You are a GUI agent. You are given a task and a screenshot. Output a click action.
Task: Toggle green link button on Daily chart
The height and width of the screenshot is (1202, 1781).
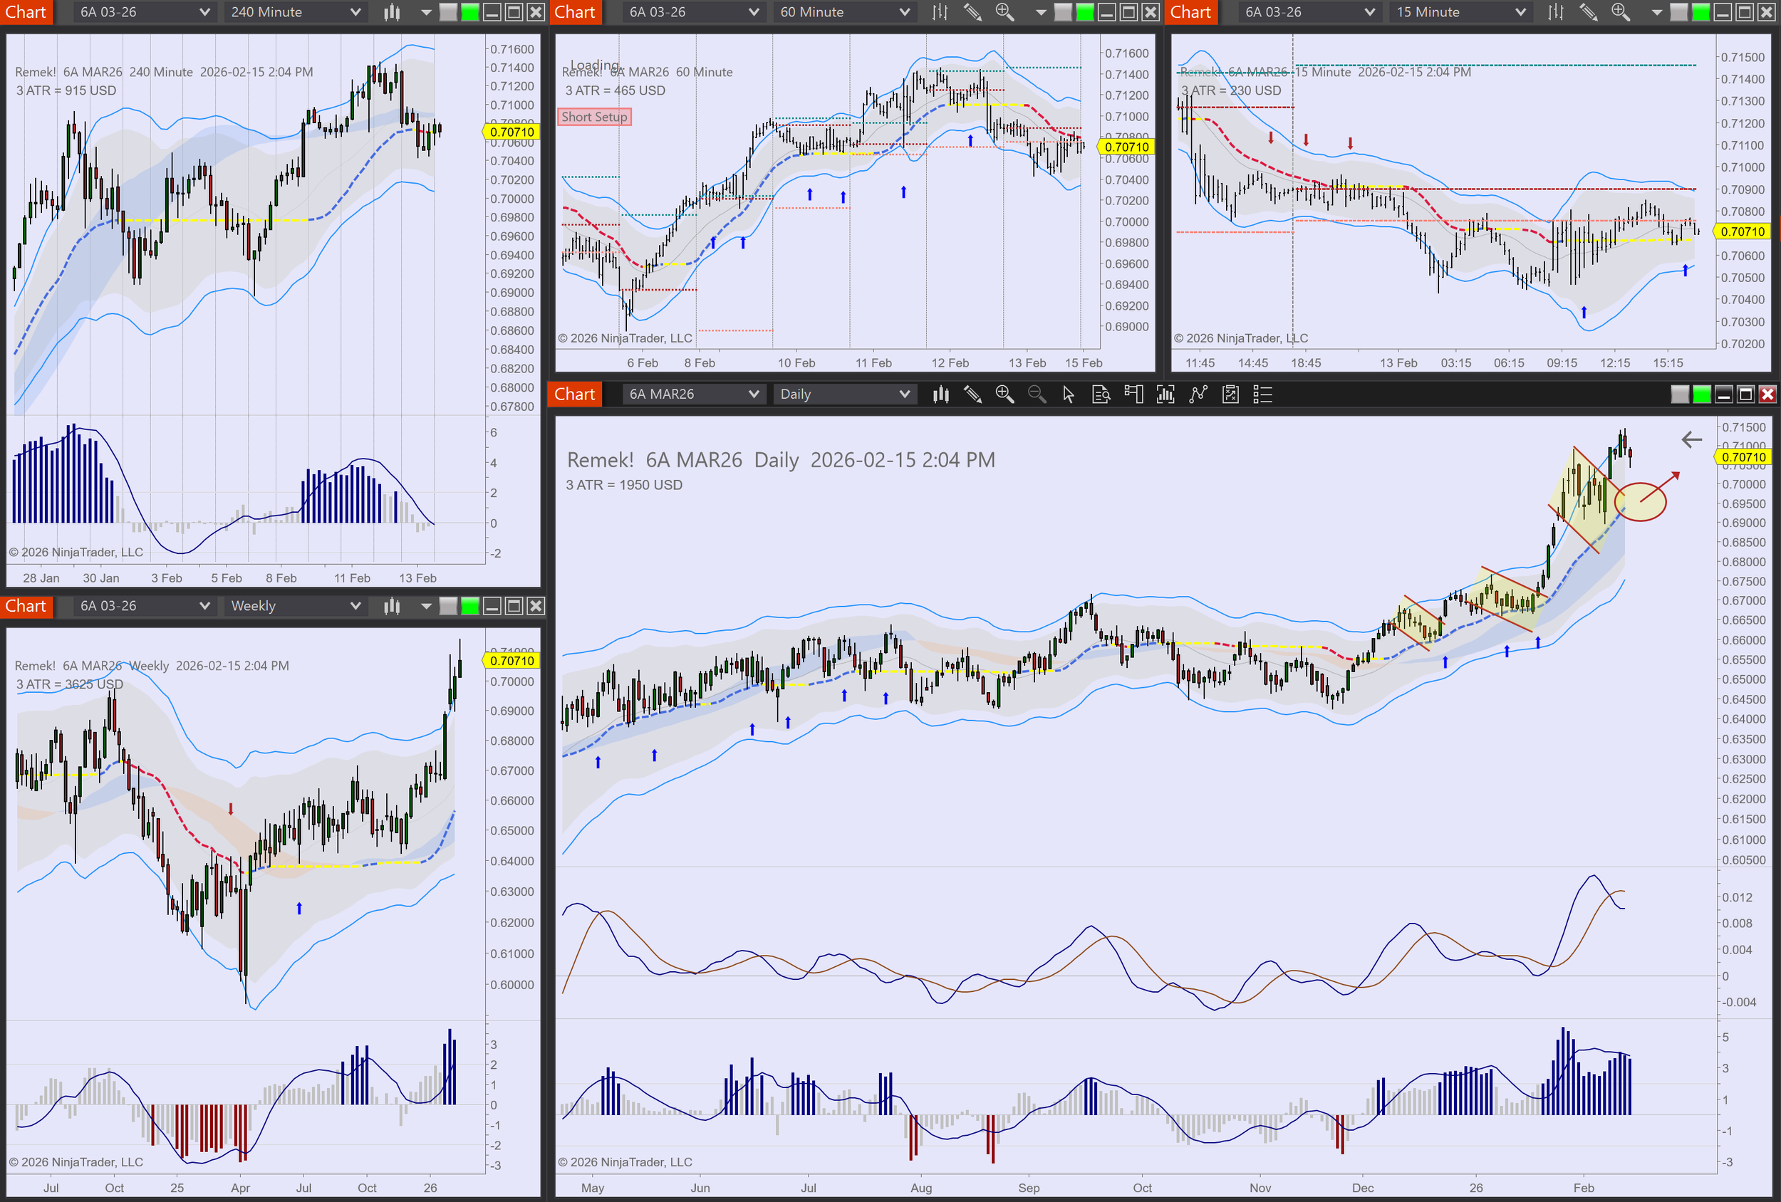click(1701, 394)
